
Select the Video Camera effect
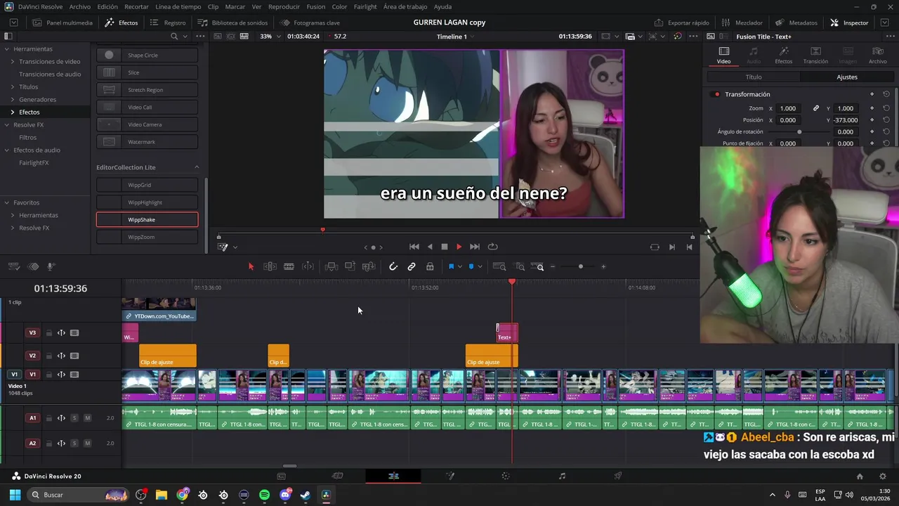pyautogui.click(x=147, y=124)
